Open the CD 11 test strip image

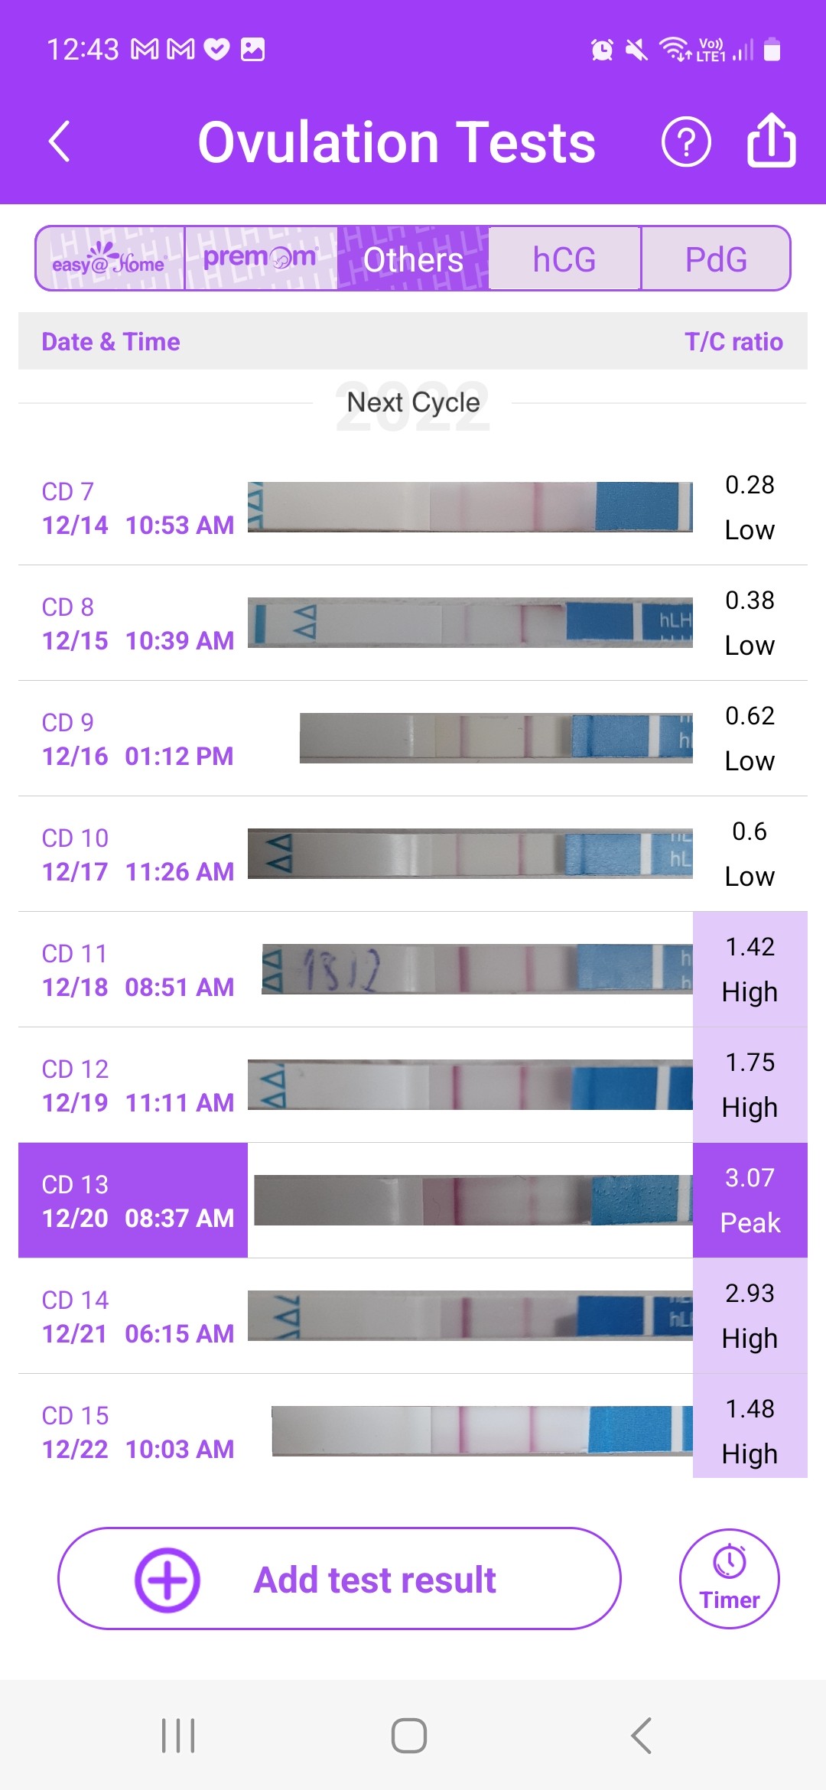click(x=476, y=969)
